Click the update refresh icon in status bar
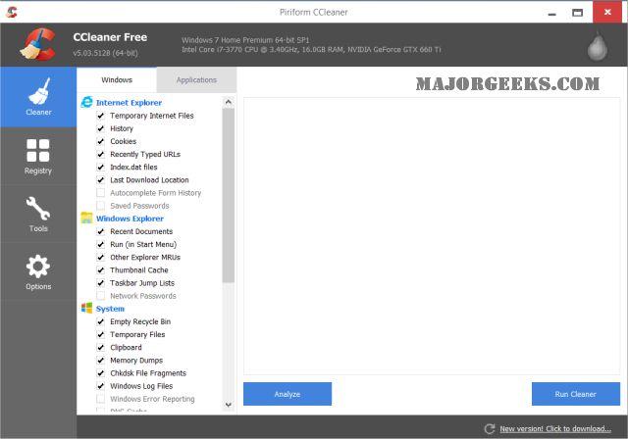 click(x=490, y=428)
